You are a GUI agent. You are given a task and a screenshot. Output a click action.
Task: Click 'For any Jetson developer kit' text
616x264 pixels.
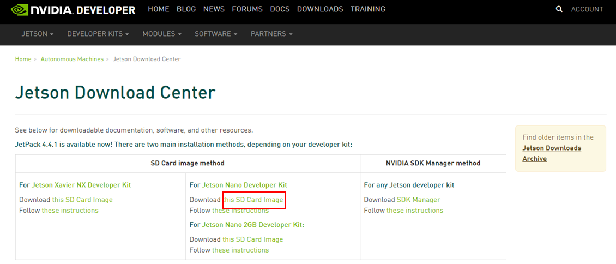pos(409,185)
